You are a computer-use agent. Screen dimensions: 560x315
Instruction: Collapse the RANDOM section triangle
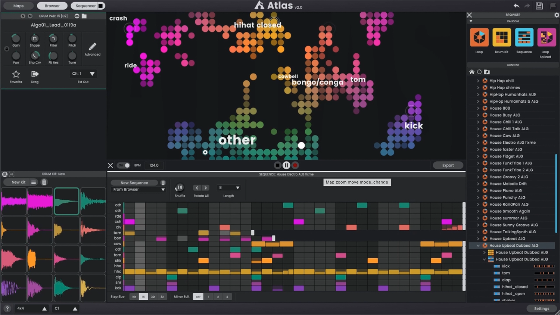pos(471,21)
